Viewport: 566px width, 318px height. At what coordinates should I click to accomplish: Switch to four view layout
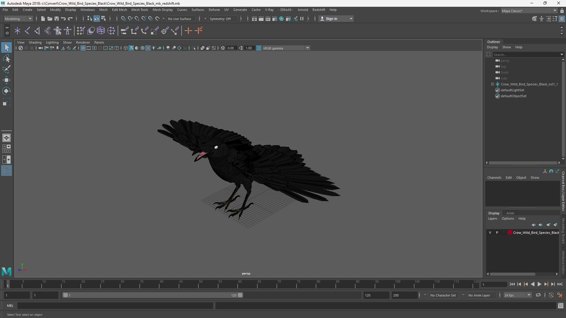tap(6, 149)
